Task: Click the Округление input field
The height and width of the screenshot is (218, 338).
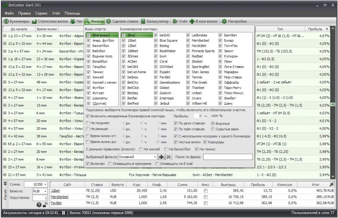Action: click(40, 198)
